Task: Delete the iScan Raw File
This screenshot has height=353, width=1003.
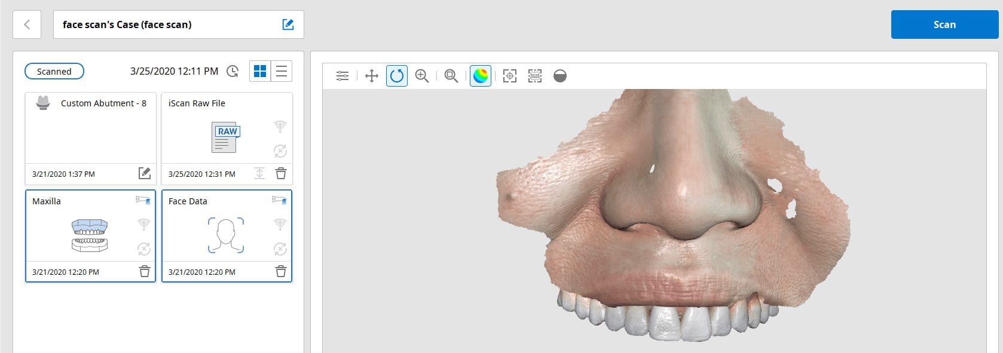Action: [280, 173]
